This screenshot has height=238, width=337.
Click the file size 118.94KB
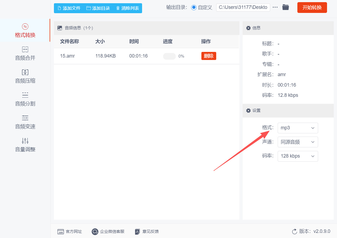tap(105, 56)
